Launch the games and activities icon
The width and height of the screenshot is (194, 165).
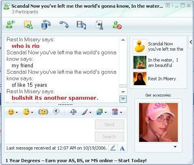[99, 25]
